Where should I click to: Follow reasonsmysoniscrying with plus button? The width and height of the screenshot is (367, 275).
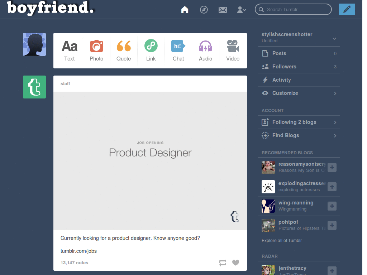tap(332, 168)
